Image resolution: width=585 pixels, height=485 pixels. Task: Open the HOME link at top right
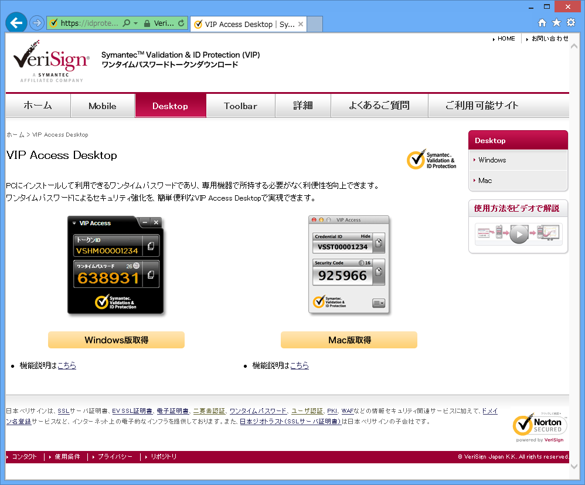pos(506,39)
